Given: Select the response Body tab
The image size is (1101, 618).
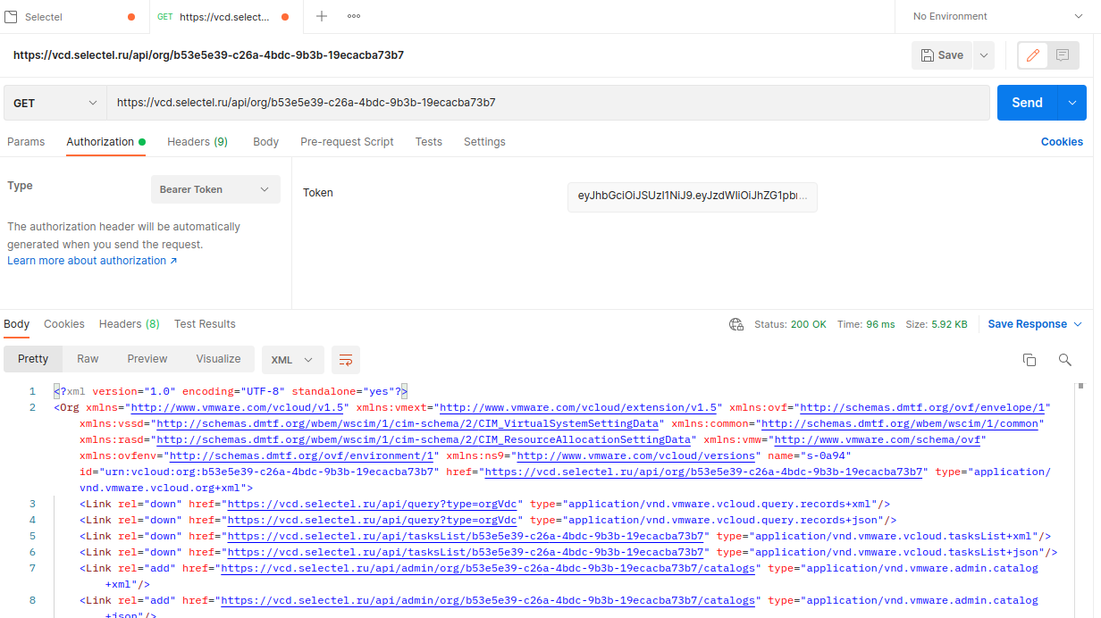Looking at the screenshot, I should (x=17, y=324).
